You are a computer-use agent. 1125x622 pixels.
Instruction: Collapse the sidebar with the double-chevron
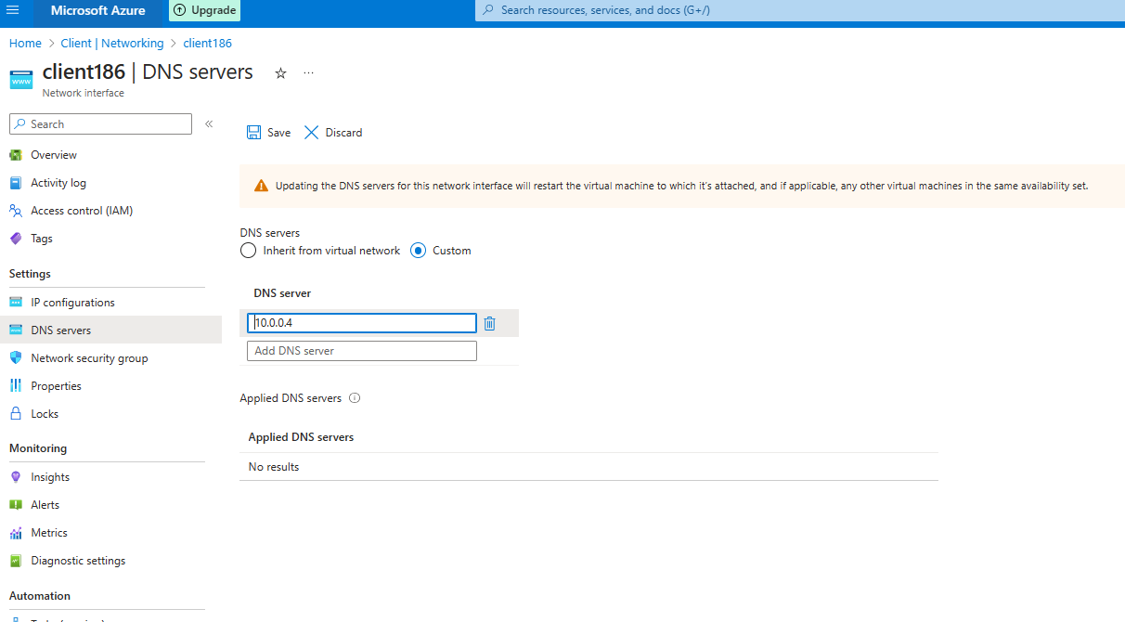(208, 123)
